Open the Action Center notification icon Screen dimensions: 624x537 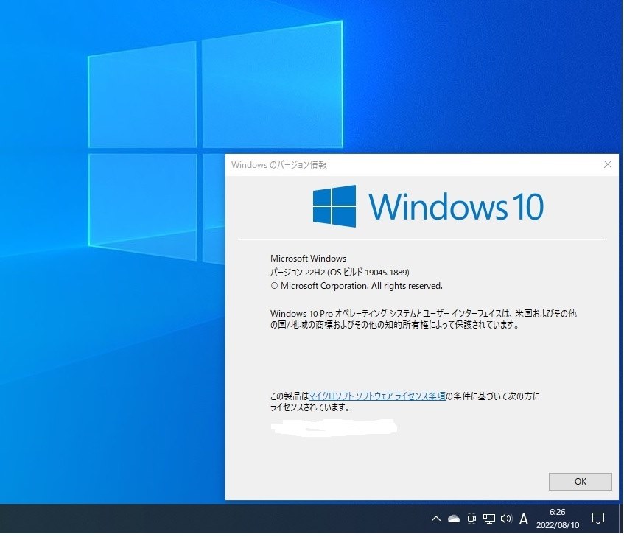(598, 519)
